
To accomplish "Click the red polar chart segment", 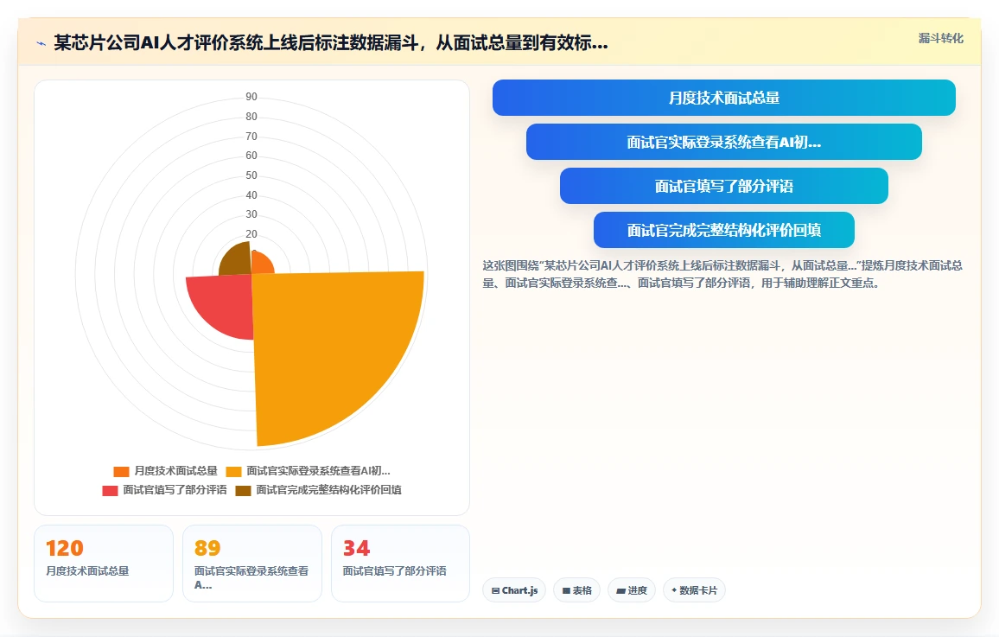I will 223,304.
